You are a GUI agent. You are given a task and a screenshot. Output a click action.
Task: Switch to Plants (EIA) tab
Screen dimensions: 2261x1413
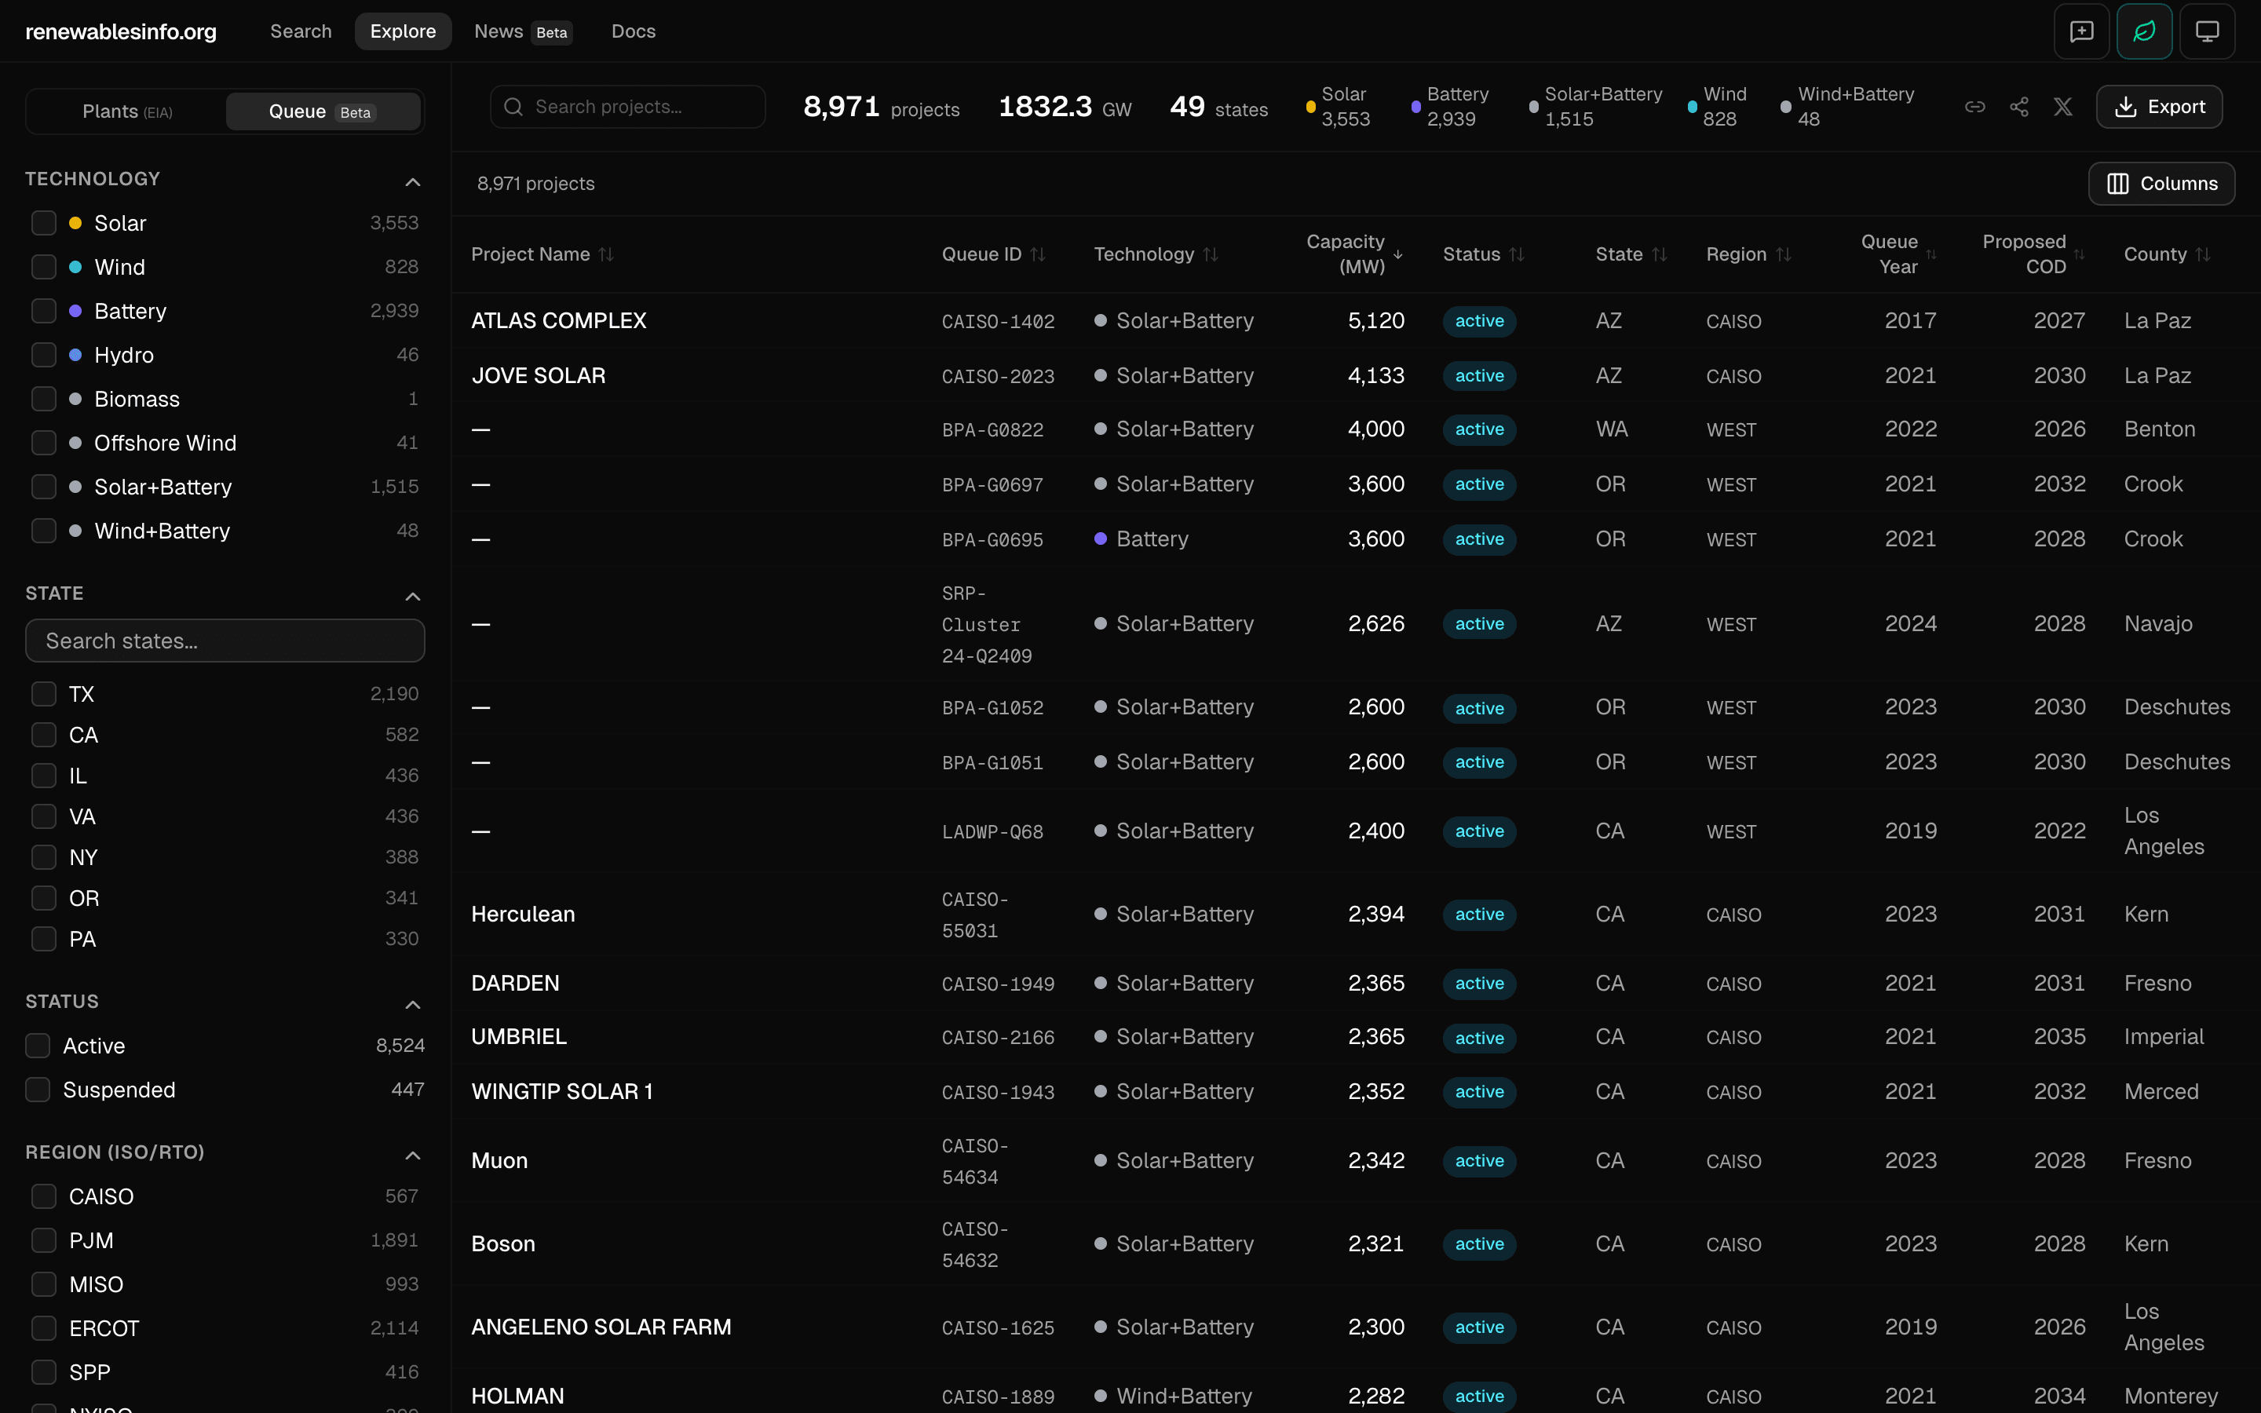click(127, 111)
